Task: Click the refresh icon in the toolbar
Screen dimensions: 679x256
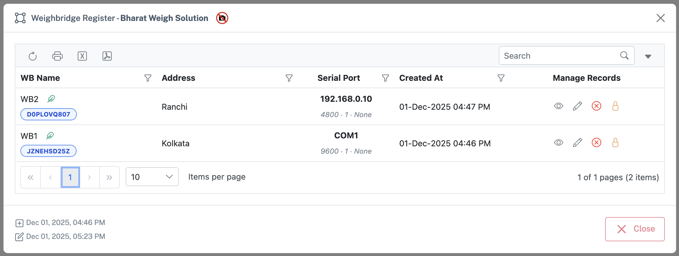Action: [33, 56]
